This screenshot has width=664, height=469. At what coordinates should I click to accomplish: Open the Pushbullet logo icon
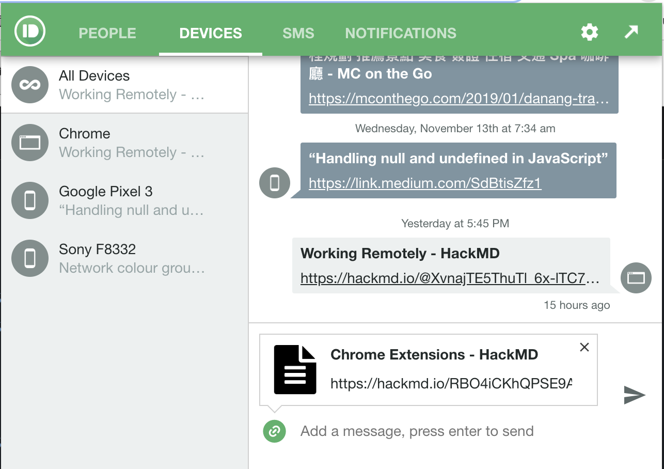[x=29, y=31]
